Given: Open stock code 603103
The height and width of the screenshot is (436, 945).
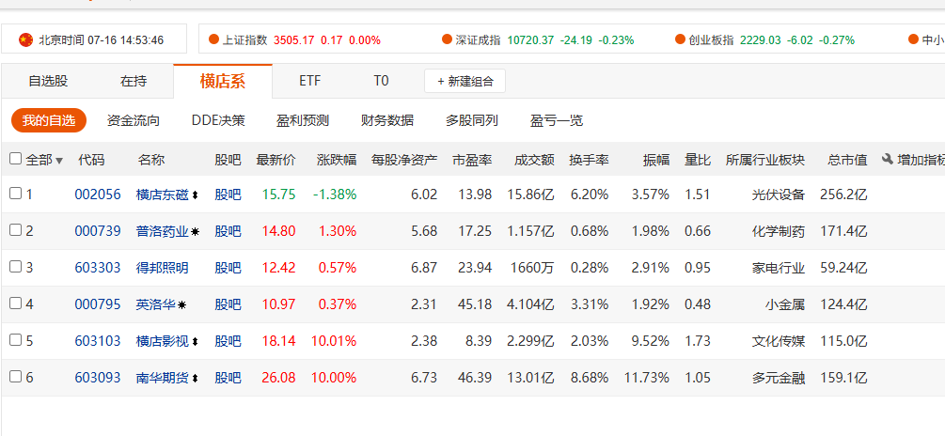Looking at the screenshot, I should (x=98, y=341).
